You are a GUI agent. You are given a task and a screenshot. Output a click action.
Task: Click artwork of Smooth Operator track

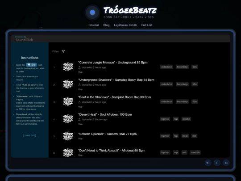[x=68, y=136]
